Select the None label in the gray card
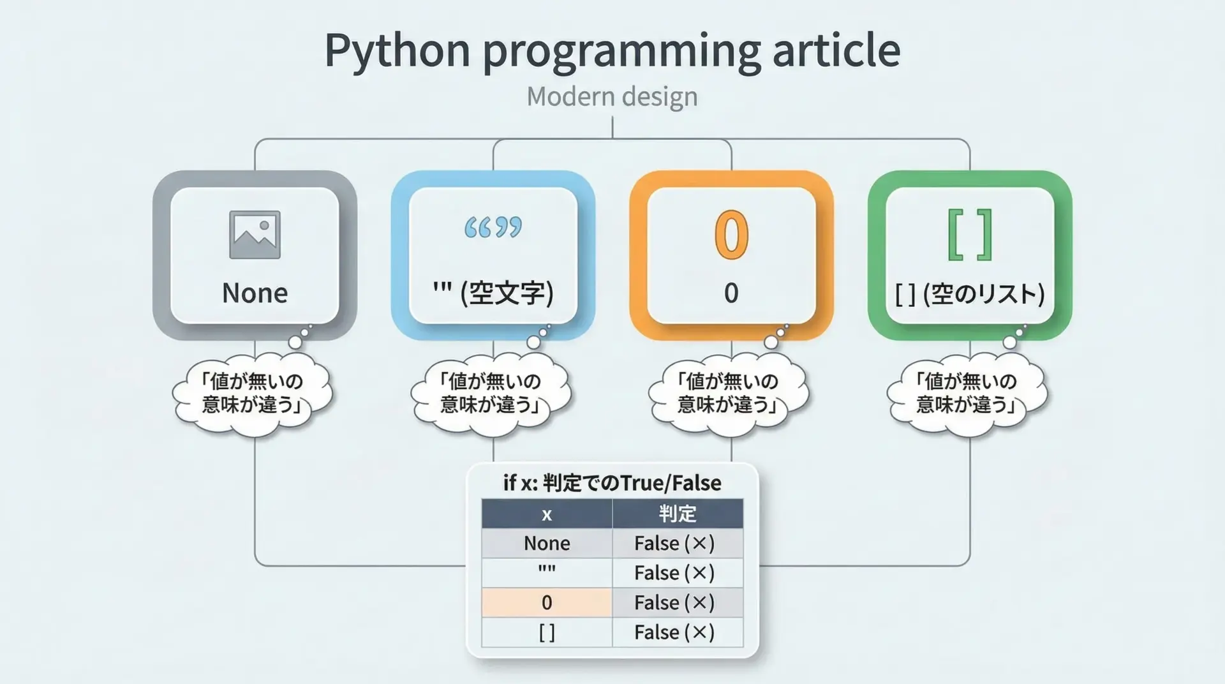This screenshot has height=684, width=1225. click(255, 294)
